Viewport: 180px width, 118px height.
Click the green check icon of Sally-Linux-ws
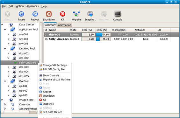pyautogui.click(x=16, y=63)
